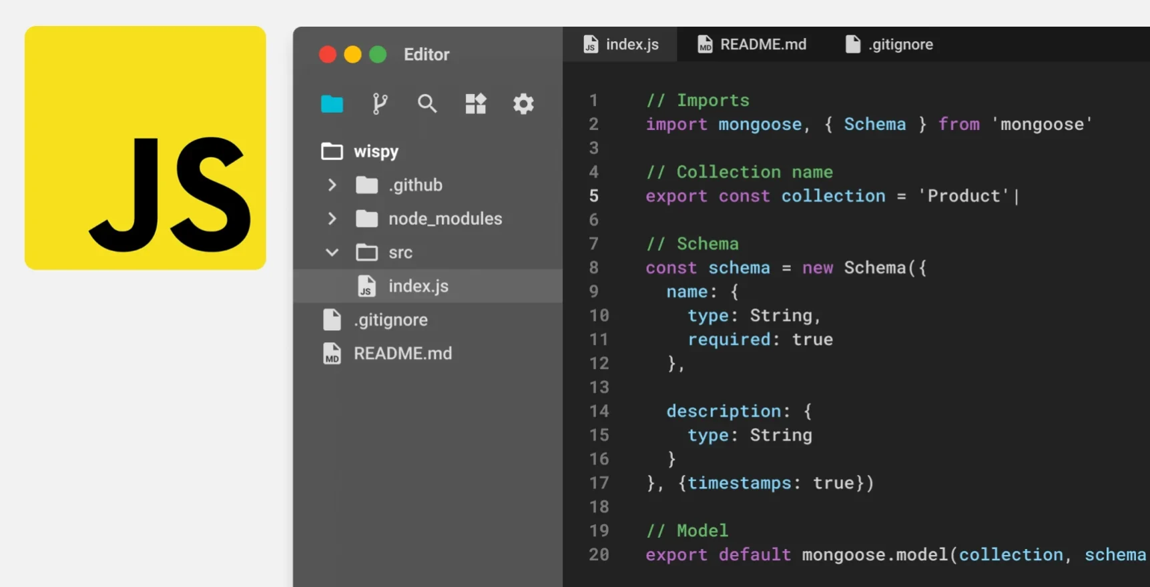Open the search magnifier icon

tap(427, 104)
